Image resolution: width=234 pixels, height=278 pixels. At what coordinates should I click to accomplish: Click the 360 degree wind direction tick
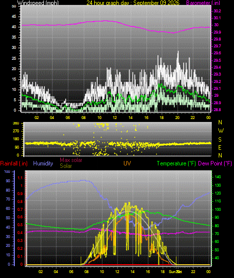coord(16,123)
